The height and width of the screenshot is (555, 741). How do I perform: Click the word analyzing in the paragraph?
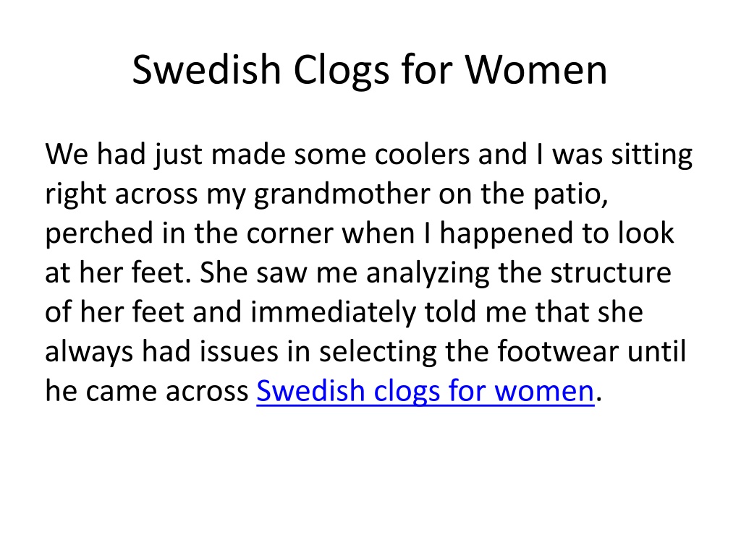428,274
